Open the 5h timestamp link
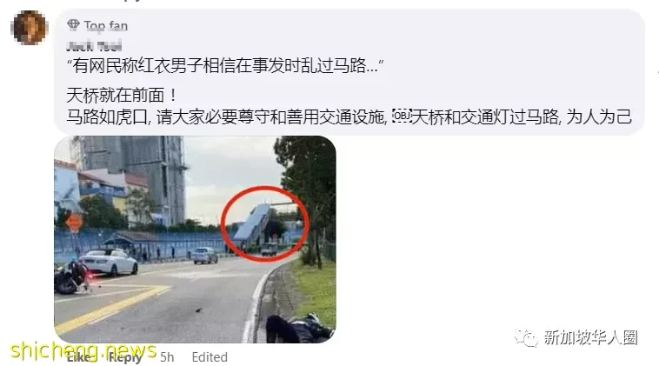659x366 pixels. tap(167, 357)
